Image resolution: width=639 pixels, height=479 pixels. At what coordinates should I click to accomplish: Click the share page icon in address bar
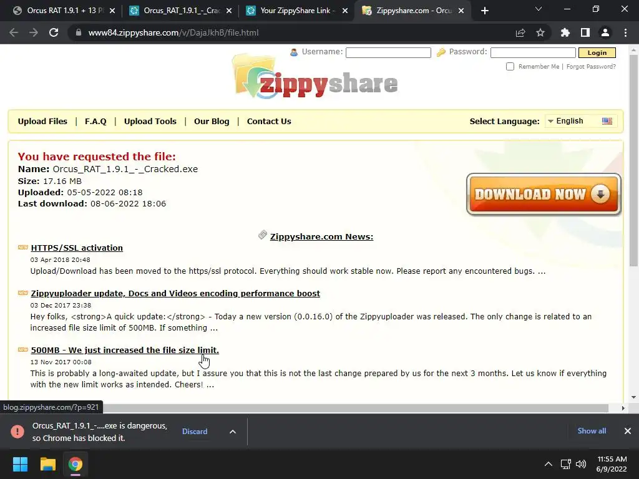pyautogui.click(x=520, y=32)
